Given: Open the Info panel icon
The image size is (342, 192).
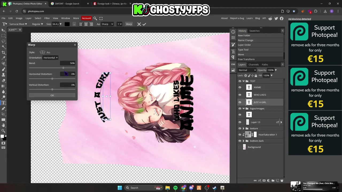Looking at the screenshot, I should point(233,32).
